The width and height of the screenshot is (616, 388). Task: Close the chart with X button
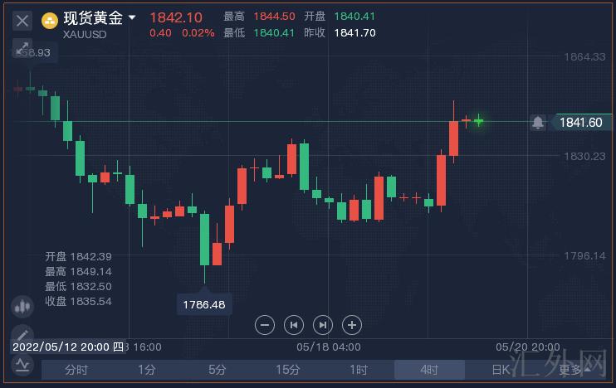(22, 20)
